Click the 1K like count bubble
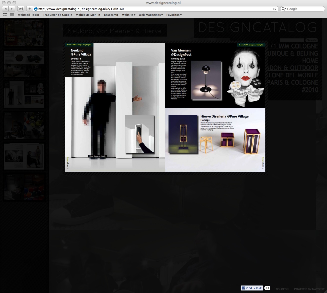Screen dimensions: 327x293 (267, 288)
